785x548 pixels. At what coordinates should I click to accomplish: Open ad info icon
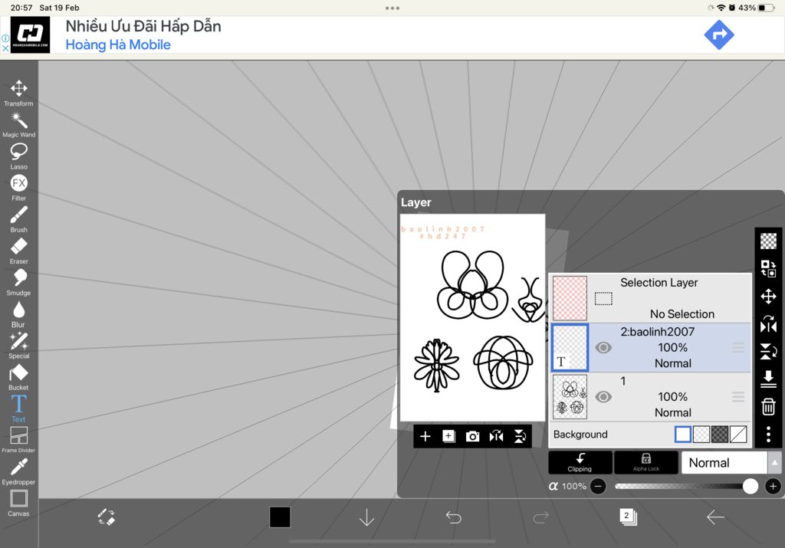[x=5, y=38]
